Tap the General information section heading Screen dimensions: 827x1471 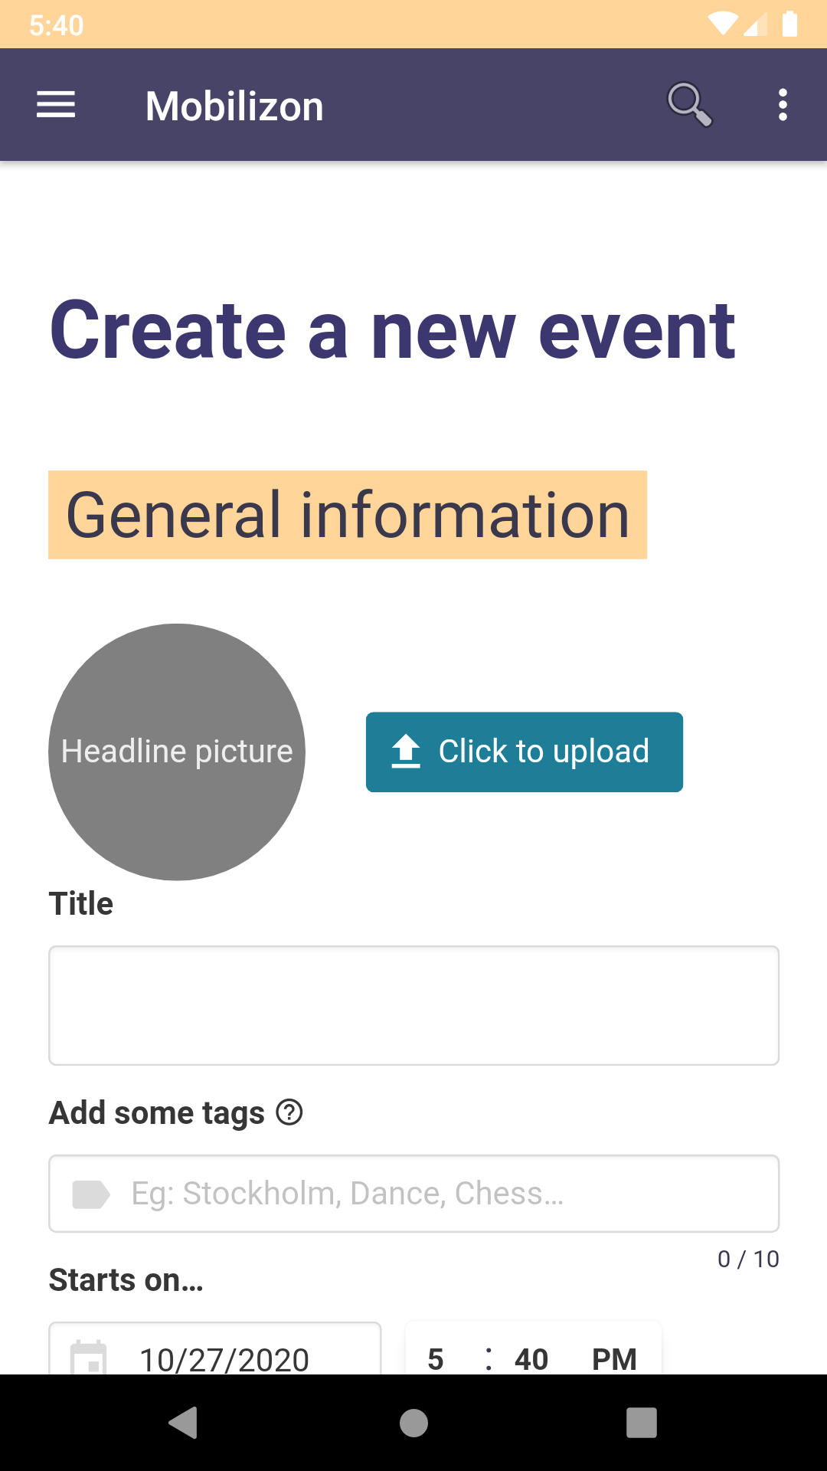tap(348, 515)
